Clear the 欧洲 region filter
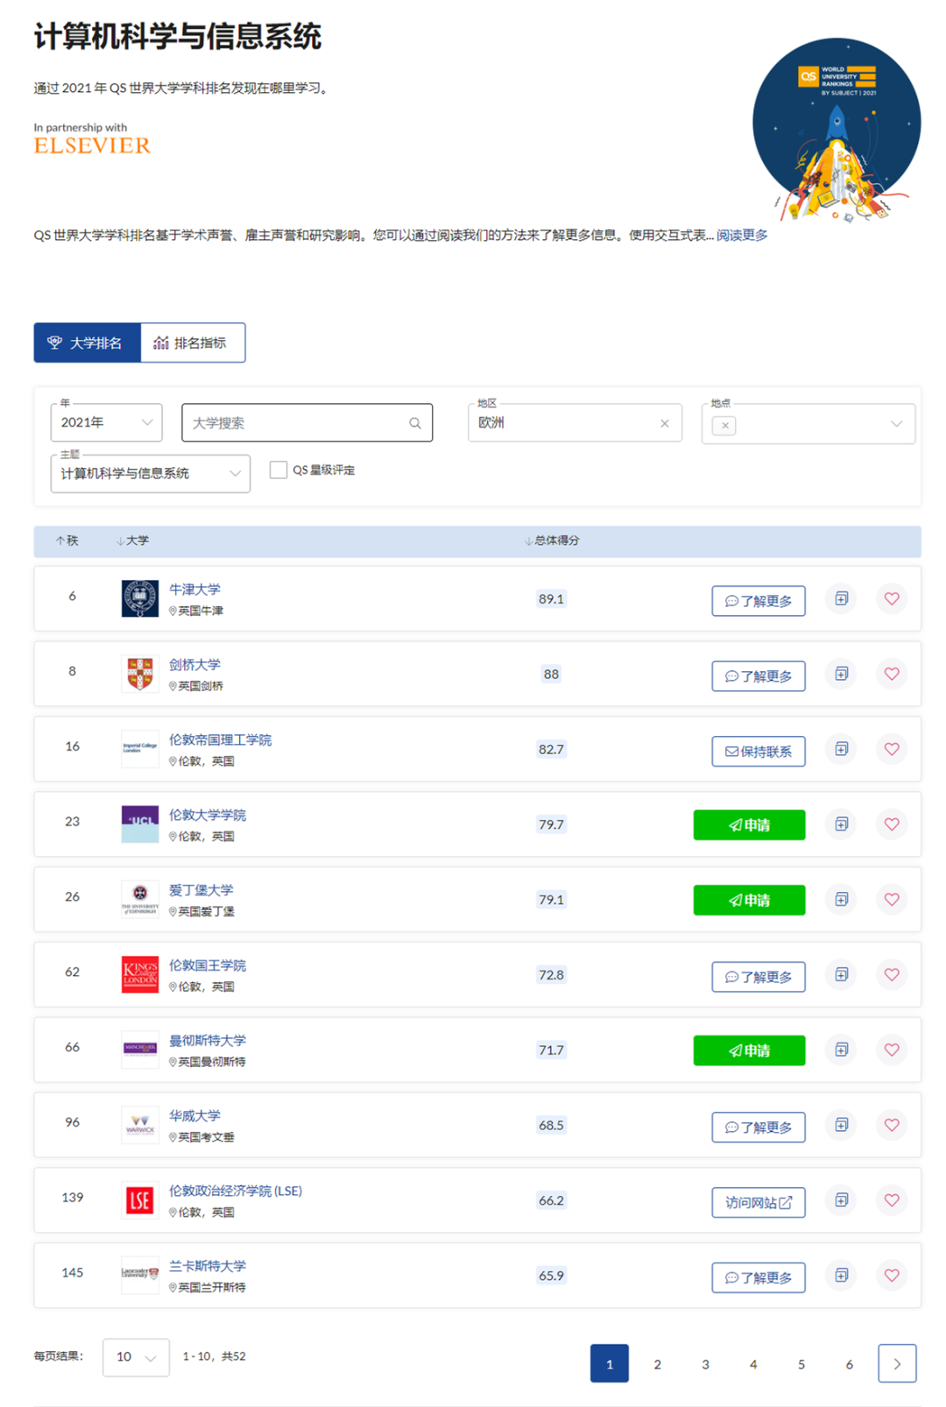 [x=665, y=423]
